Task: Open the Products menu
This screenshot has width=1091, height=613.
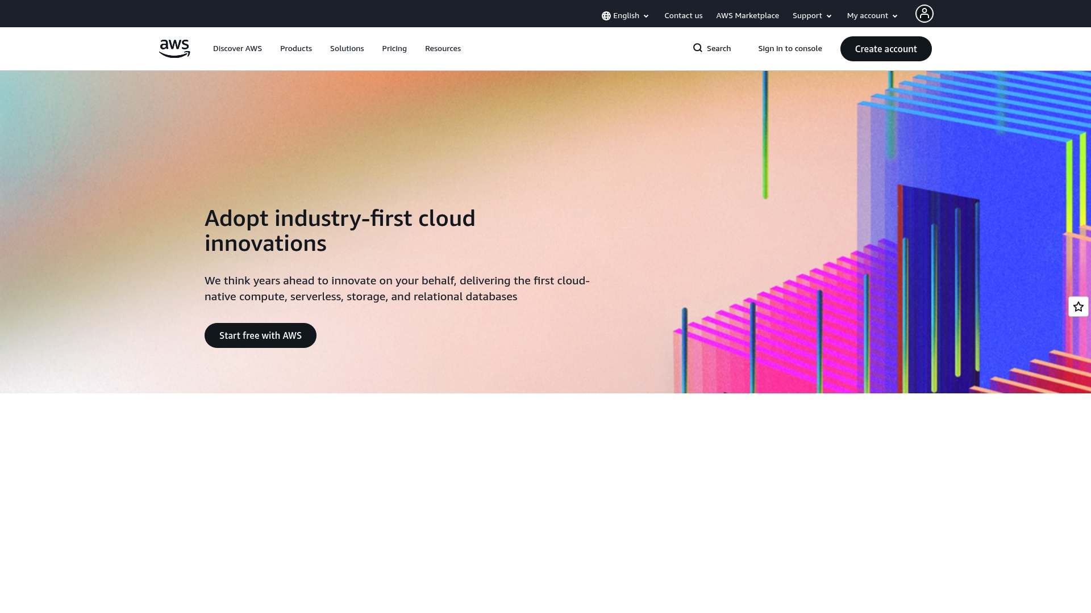Action: pyautogui.click(x=296, y=49)
